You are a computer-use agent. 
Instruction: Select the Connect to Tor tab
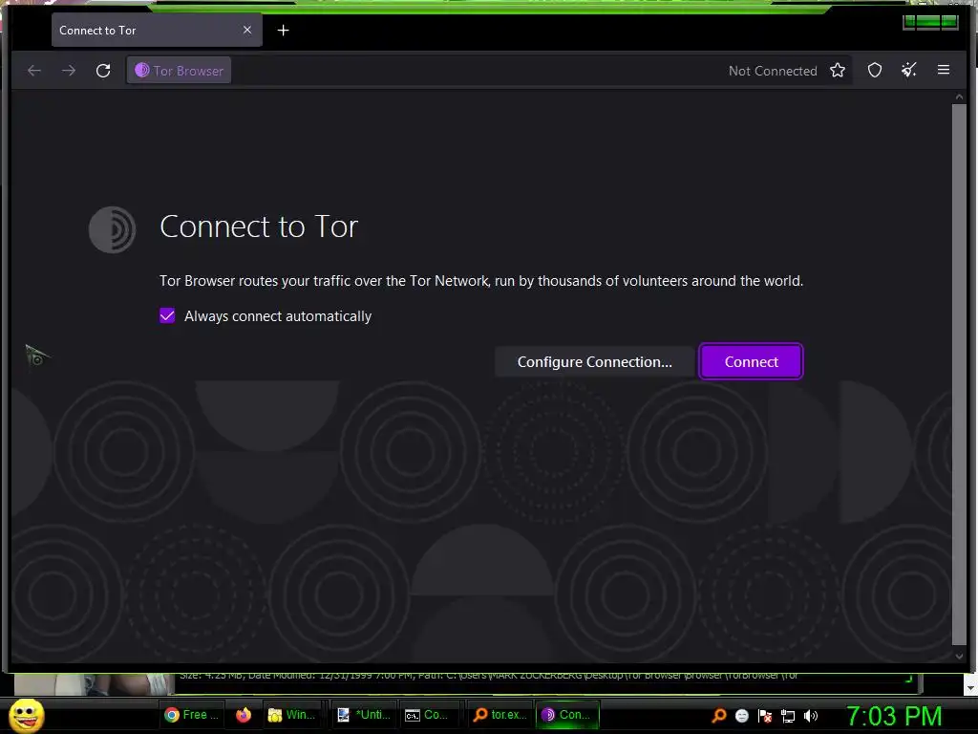tap(158, 30)
